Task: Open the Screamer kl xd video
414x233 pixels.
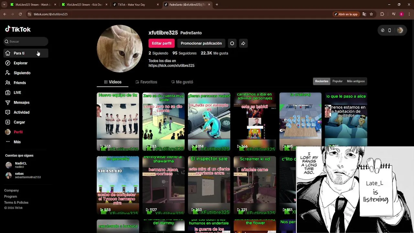Action: click(255, 185)
